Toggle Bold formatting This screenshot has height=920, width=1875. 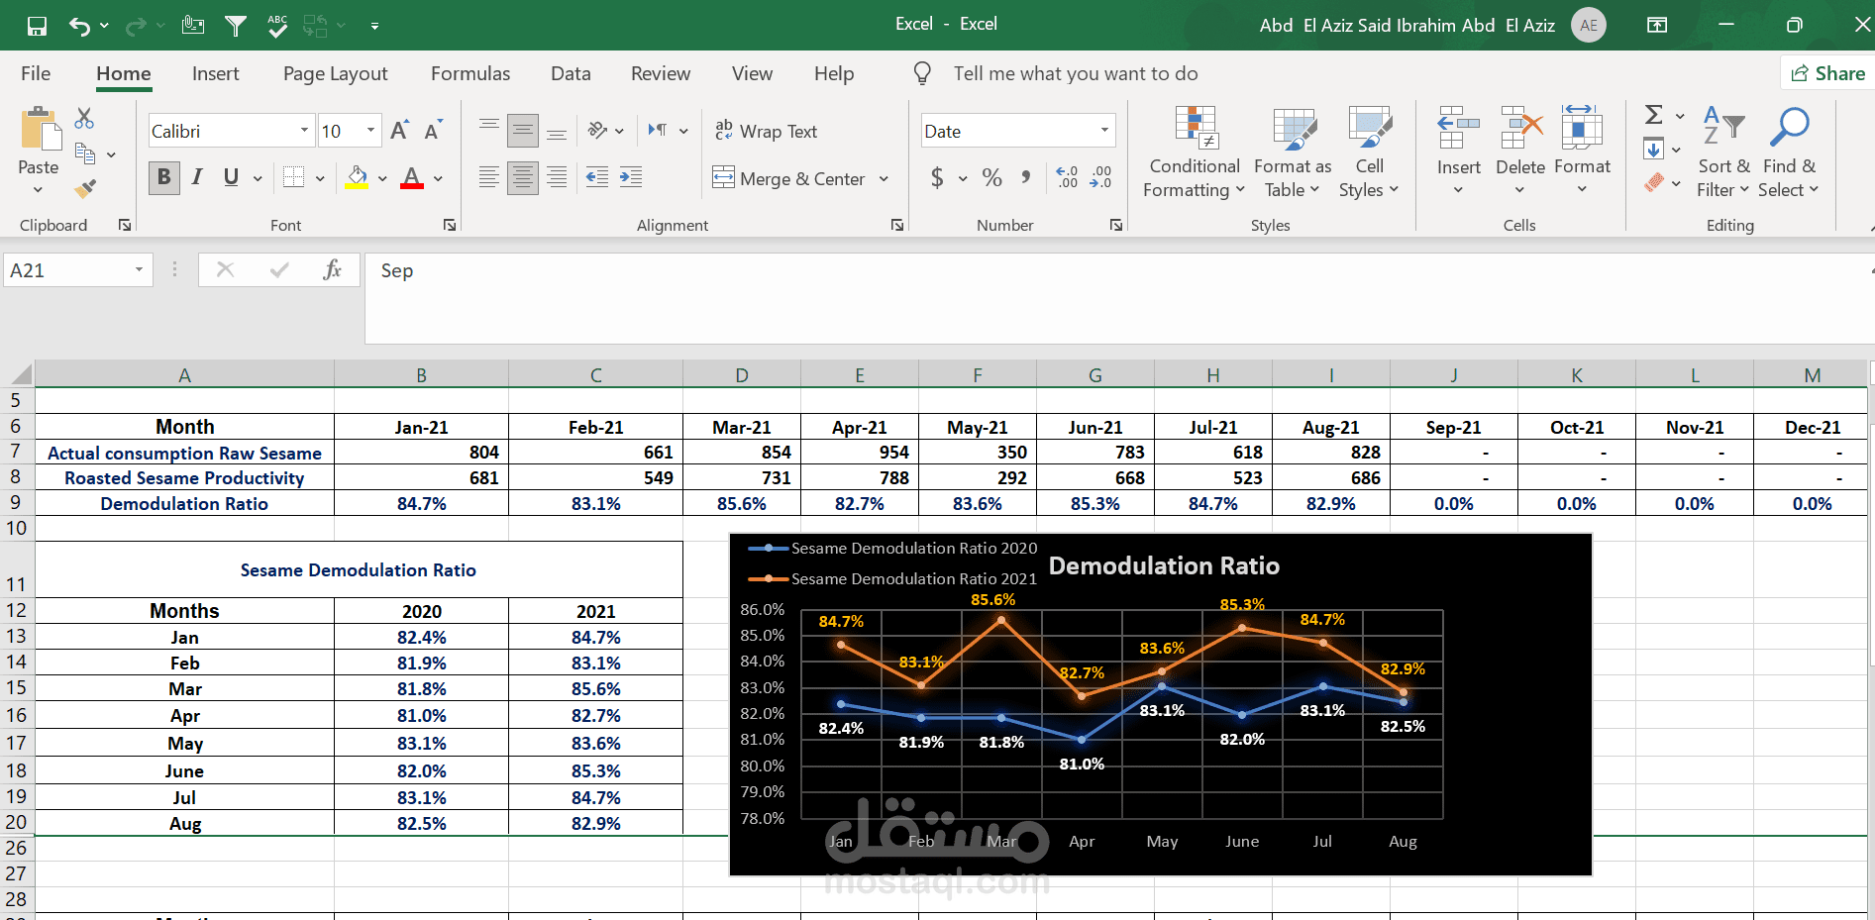click(x=163, y=177)
